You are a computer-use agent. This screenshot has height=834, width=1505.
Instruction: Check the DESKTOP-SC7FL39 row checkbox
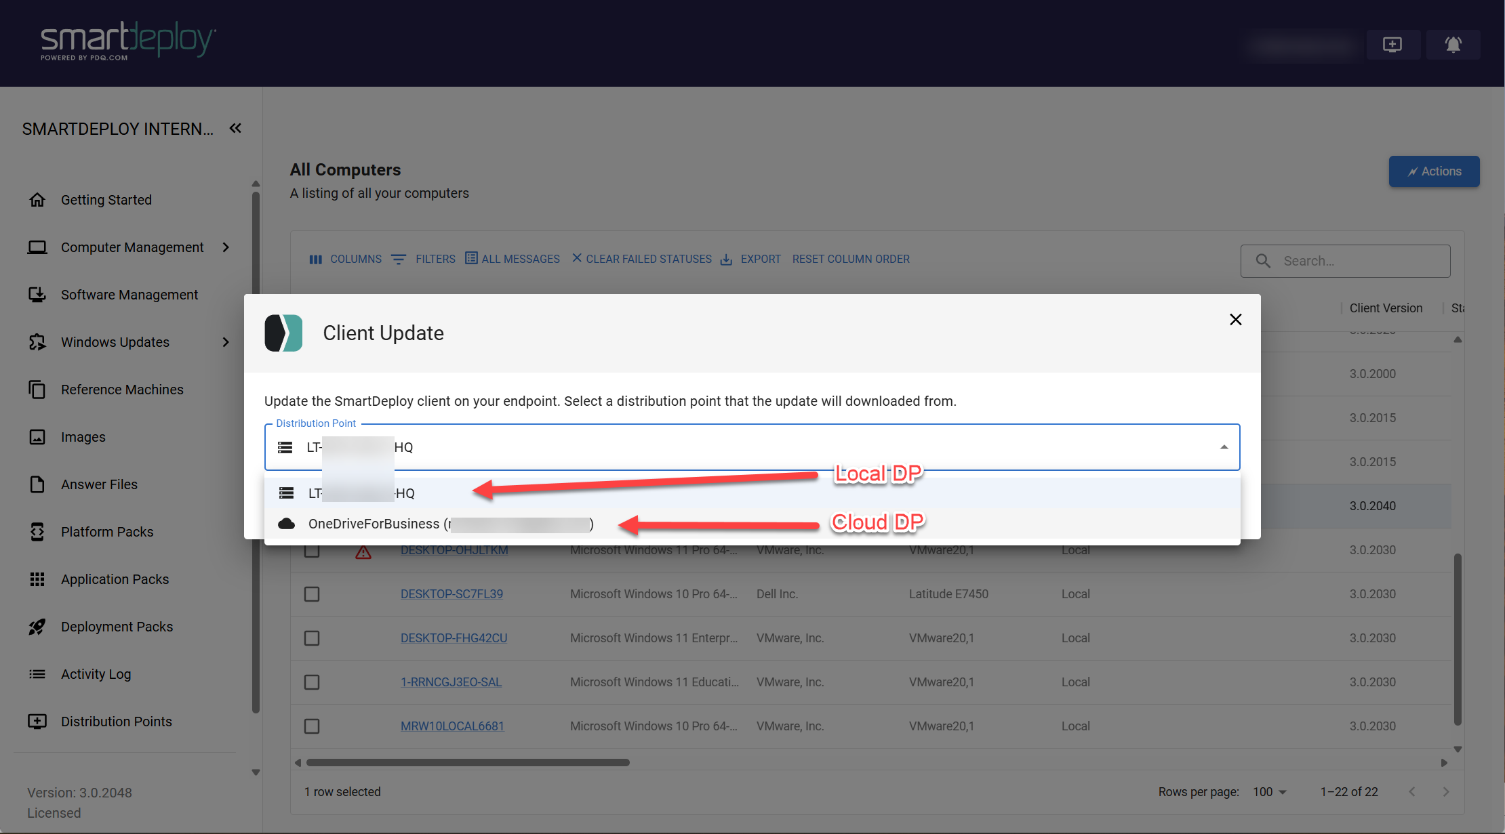click(312, 594)
